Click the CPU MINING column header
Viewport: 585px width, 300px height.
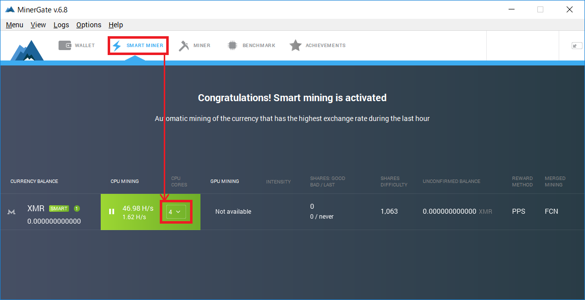click(125, 181)
